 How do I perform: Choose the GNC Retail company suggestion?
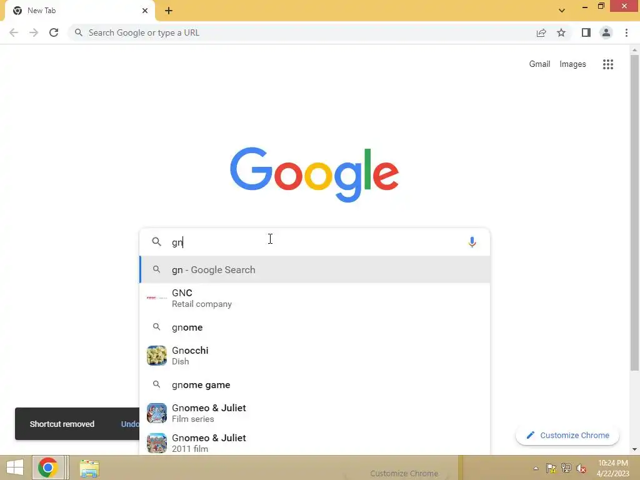tap(315, 298)
